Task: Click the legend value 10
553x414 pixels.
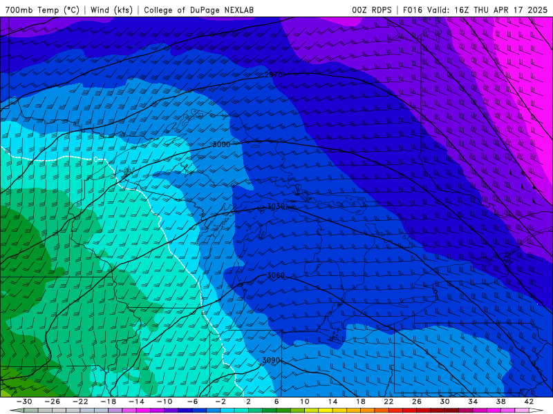Action: (x=304, y=402)
